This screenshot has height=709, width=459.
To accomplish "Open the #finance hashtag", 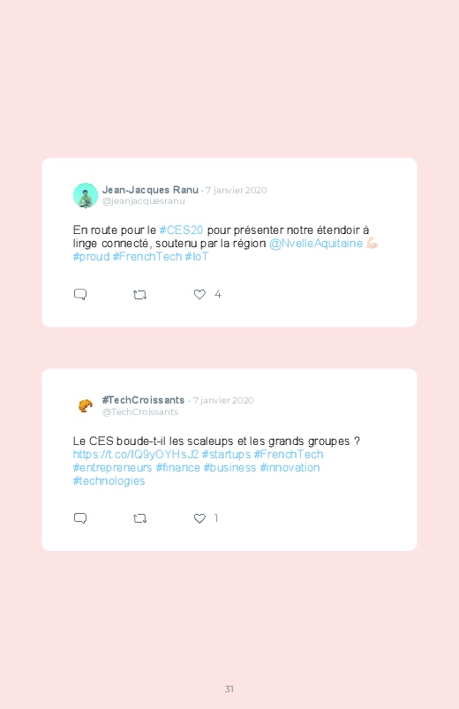I will click(177, 468).
